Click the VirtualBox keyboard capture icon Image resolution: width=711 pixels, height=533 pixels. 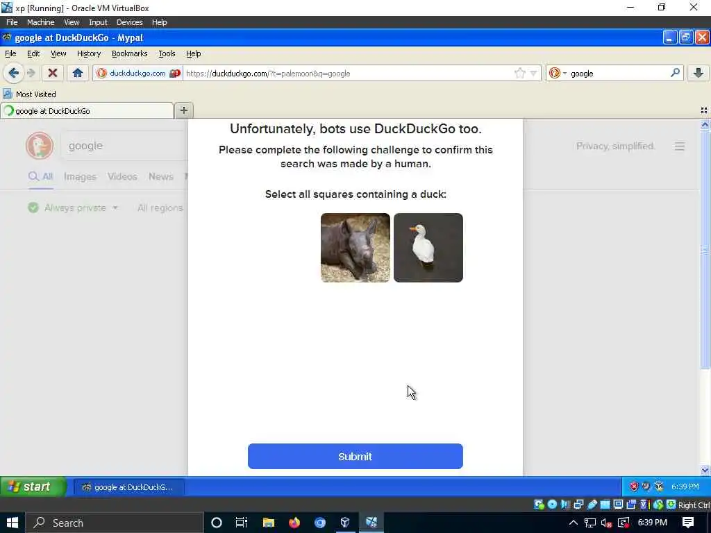coord(671,505)
